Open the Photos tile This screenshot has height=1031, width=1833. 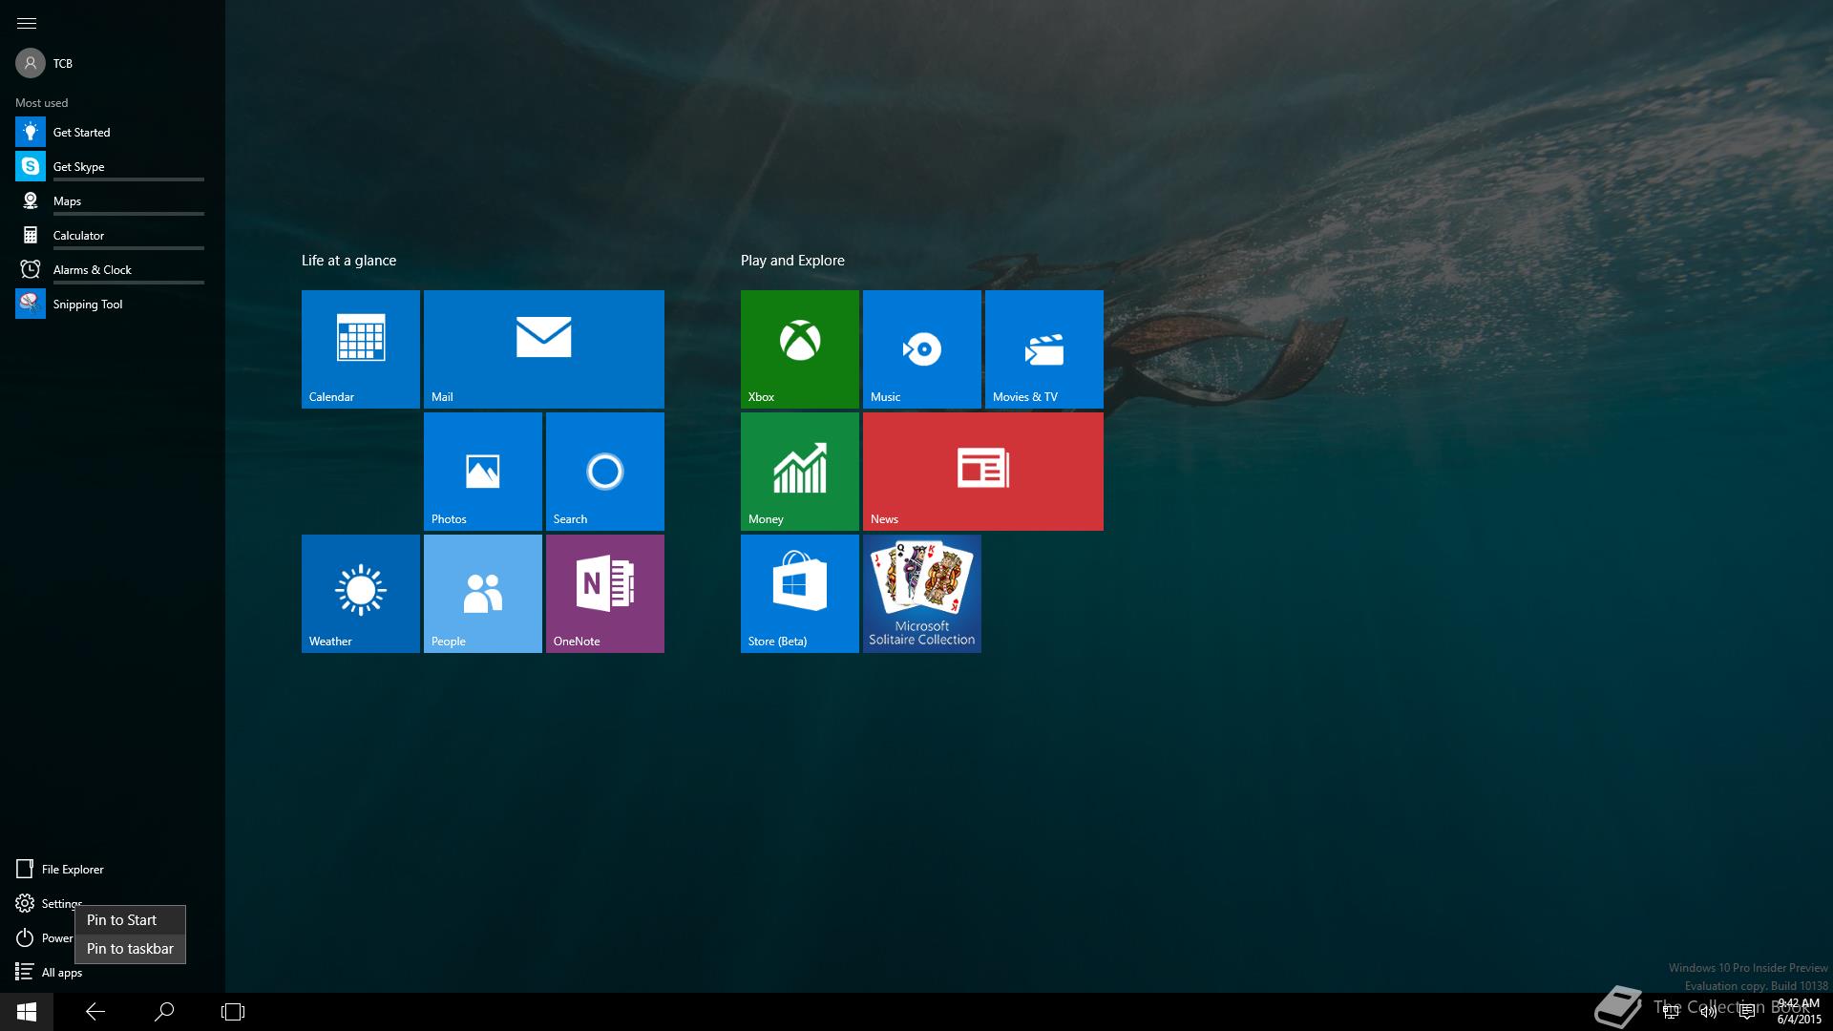(482, 472)
